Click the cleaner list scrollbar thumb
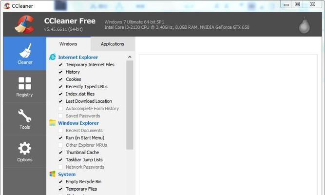The width and height of the screenshot is (325, 195). (130, 105)
